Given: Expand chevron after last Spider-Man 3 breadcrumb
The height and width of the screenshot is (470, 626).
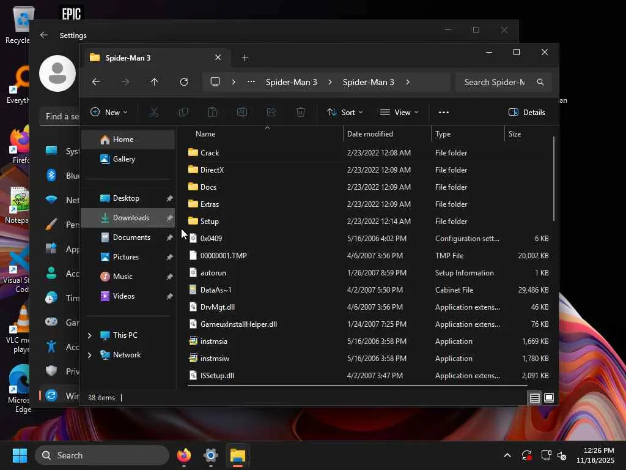Looking at the screenshot, I should 408,82.
